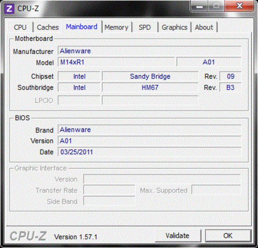
Task: Click the Chipset vendor Intel field
Action: (79, 76)
